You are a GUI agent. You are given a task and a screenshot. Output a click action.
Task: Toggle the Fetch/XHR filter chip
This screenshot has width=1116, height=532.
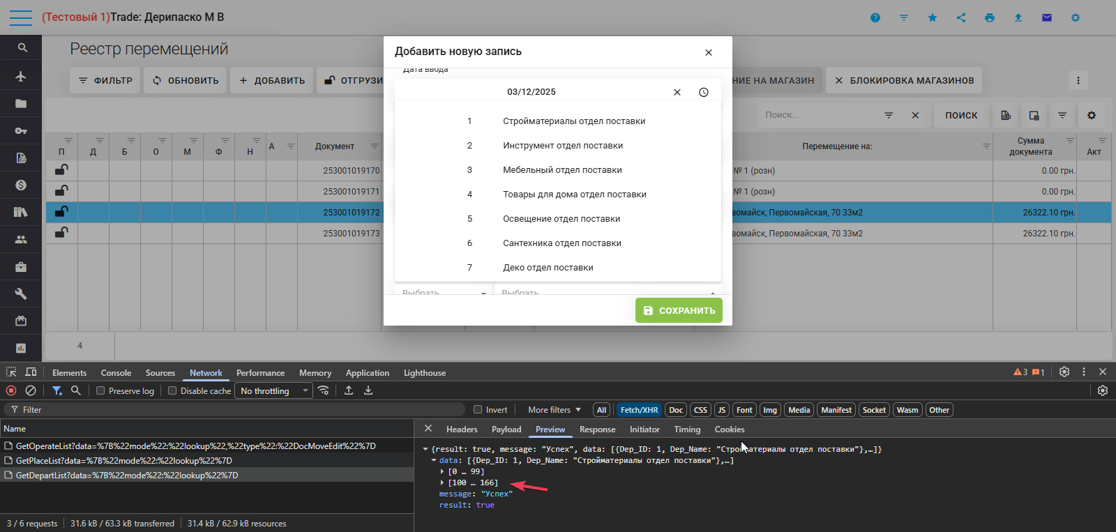640,410
